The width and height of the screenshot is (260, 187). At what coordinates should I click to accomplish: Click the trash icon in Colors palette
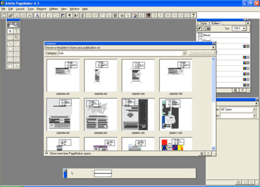[242, 90]
